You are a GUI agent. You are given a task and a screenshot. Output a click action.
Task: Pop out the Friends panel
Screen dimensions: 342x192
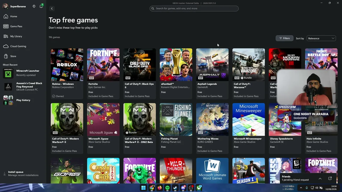[x=330, y=178]
